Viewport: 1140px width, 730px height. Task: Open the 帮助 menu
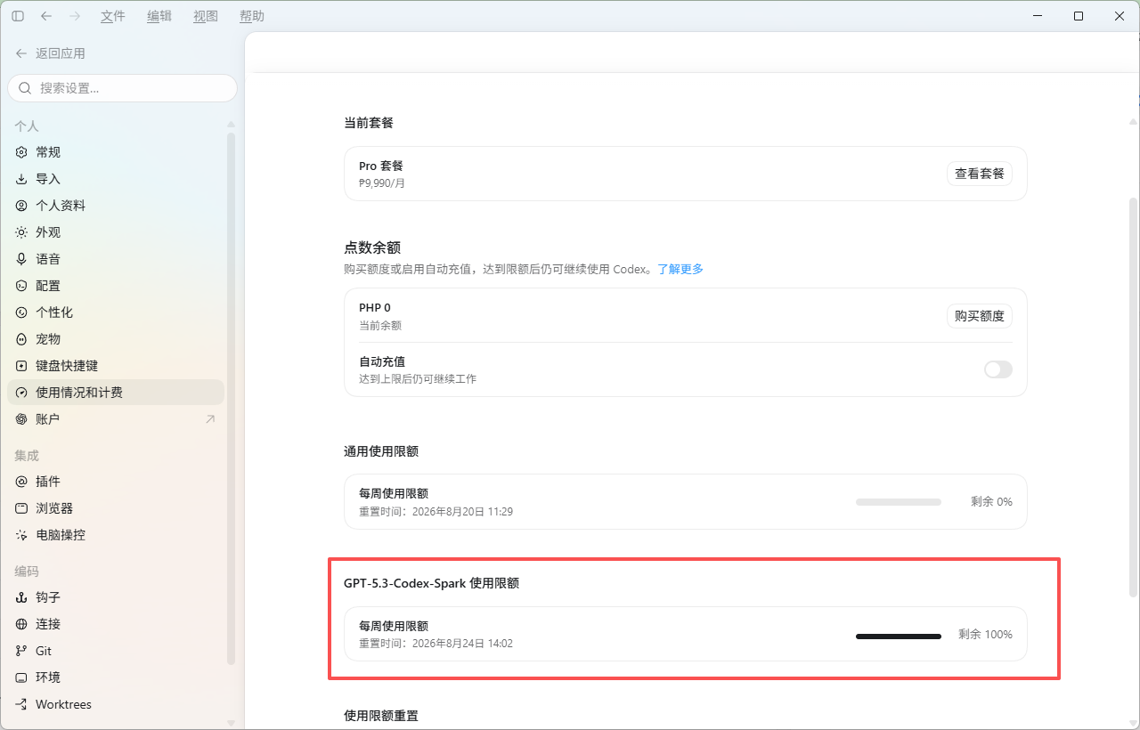252,16
